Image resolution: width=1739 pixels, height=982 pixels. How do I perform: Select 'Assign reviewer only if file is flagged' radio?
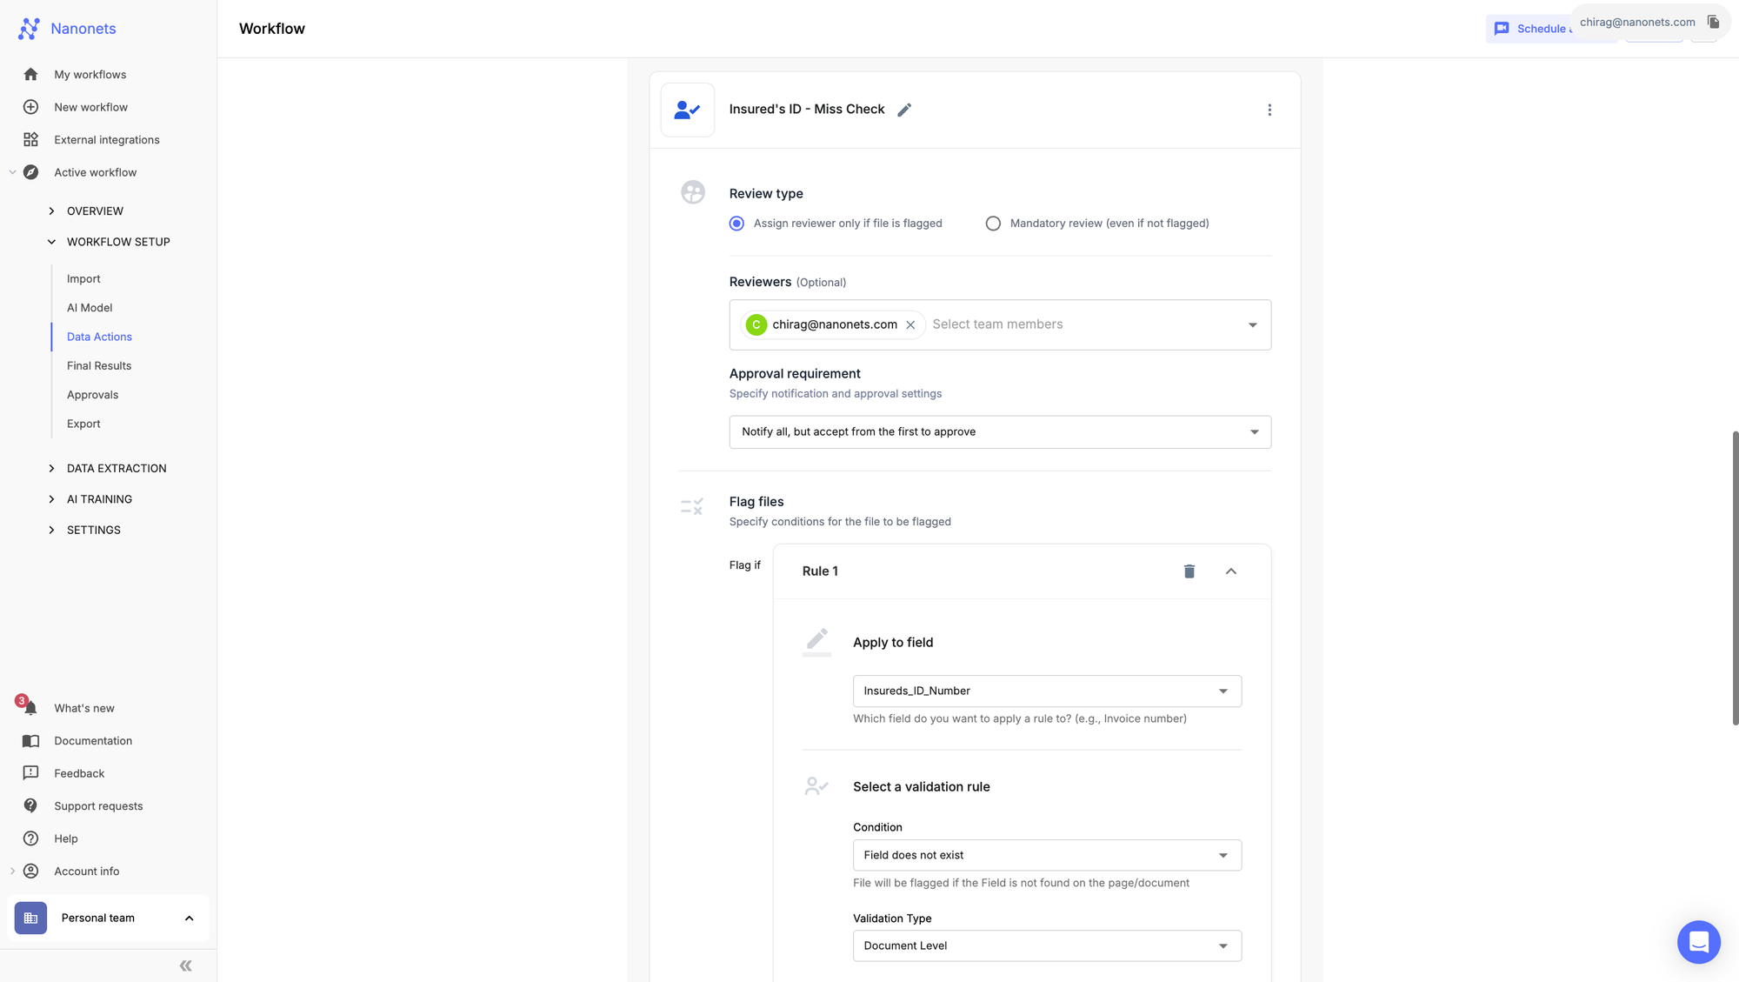pyautogui.click(x=737, y=224)
